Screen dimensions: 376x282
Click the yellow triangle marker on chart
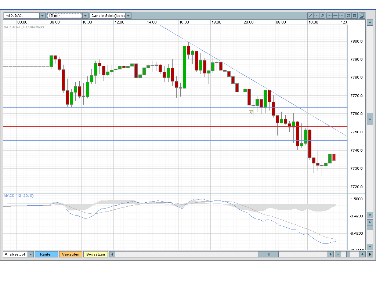(251, 112)
